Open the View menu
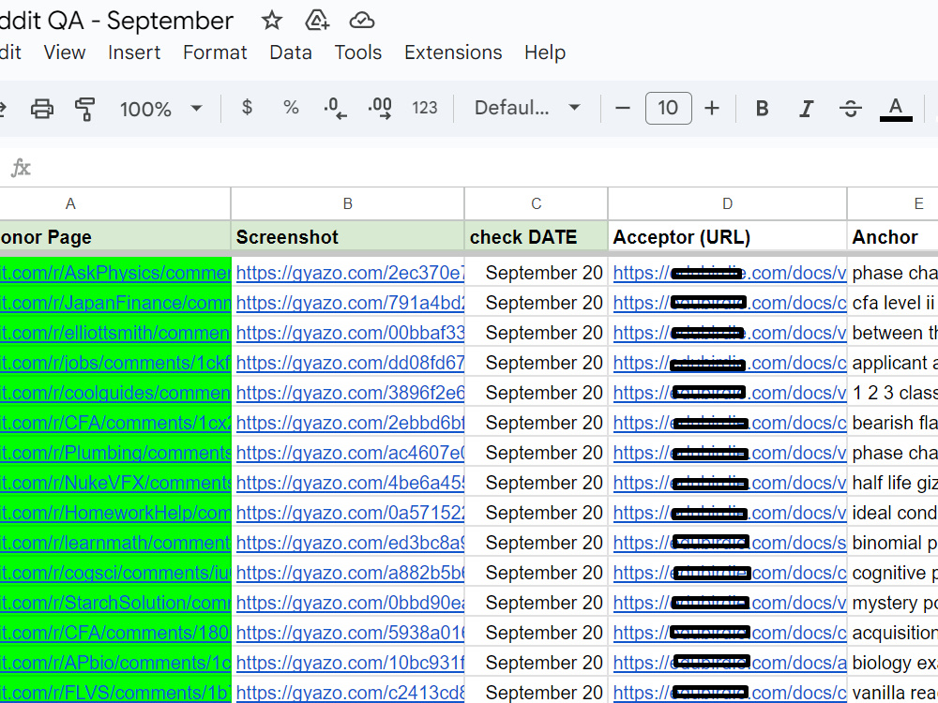This screenshot has width=938, height=703. click(x=65, y=52)
